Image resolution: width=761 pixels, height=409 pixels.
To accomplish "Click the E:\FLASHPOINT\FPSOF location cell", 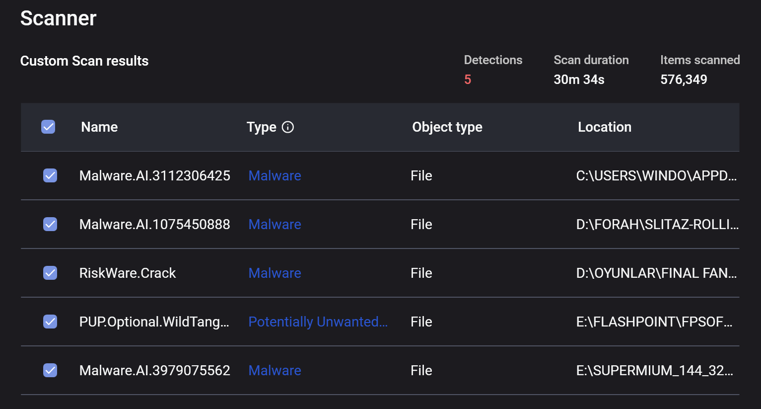I will tap(654, 322).
